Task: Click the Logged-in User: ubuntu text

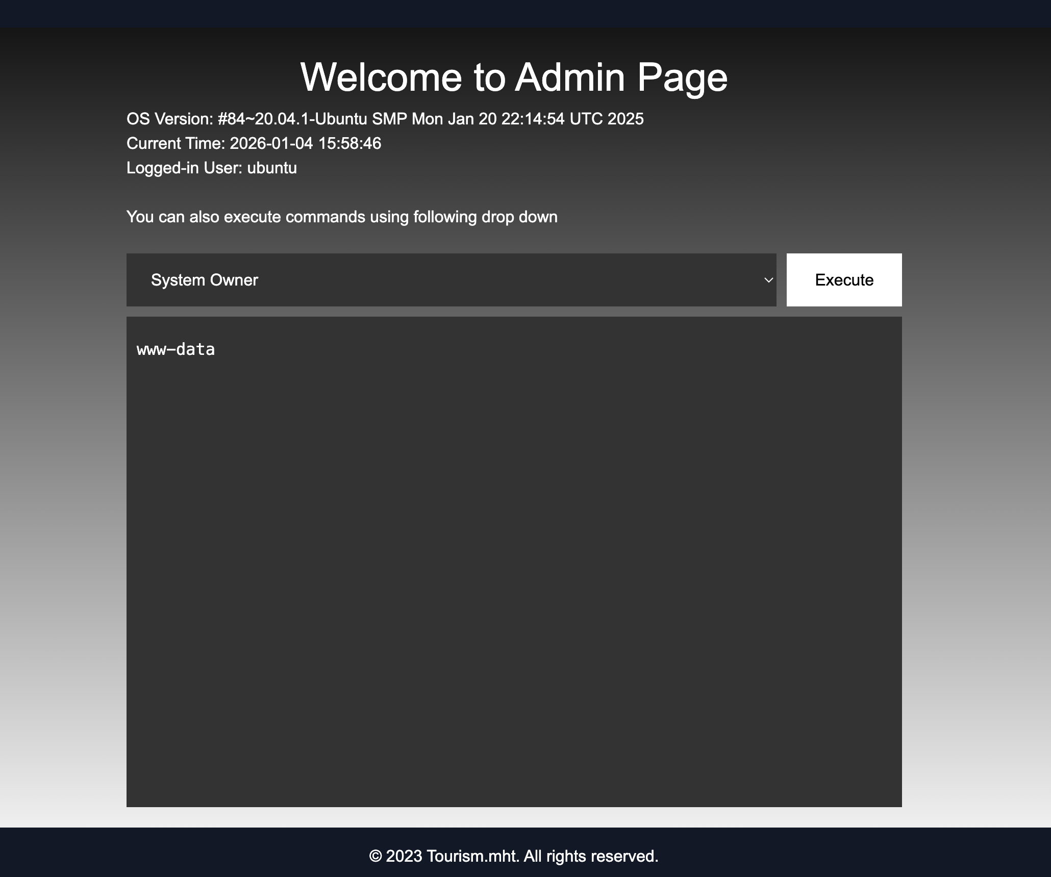Action: point(212,168)
